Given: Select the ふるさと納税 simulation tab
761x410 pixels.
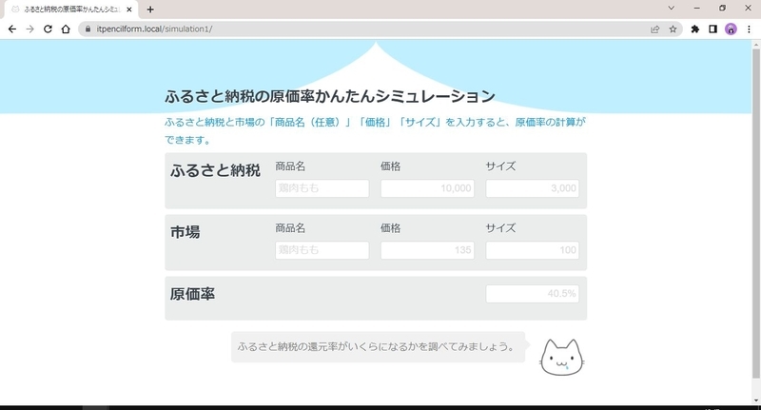Looking at the screenshot, I should click(70, 10).
